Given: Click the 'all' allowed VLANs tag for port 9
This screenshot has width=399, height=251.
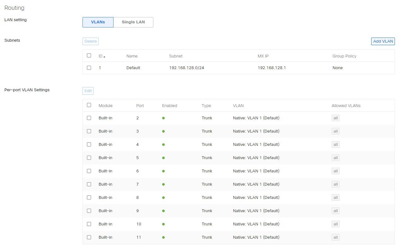Looking at the screenshot, I should coord(335,211).
